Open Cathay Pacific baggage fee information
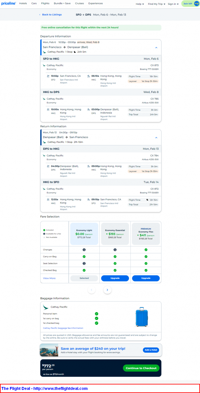 [63, 328]
